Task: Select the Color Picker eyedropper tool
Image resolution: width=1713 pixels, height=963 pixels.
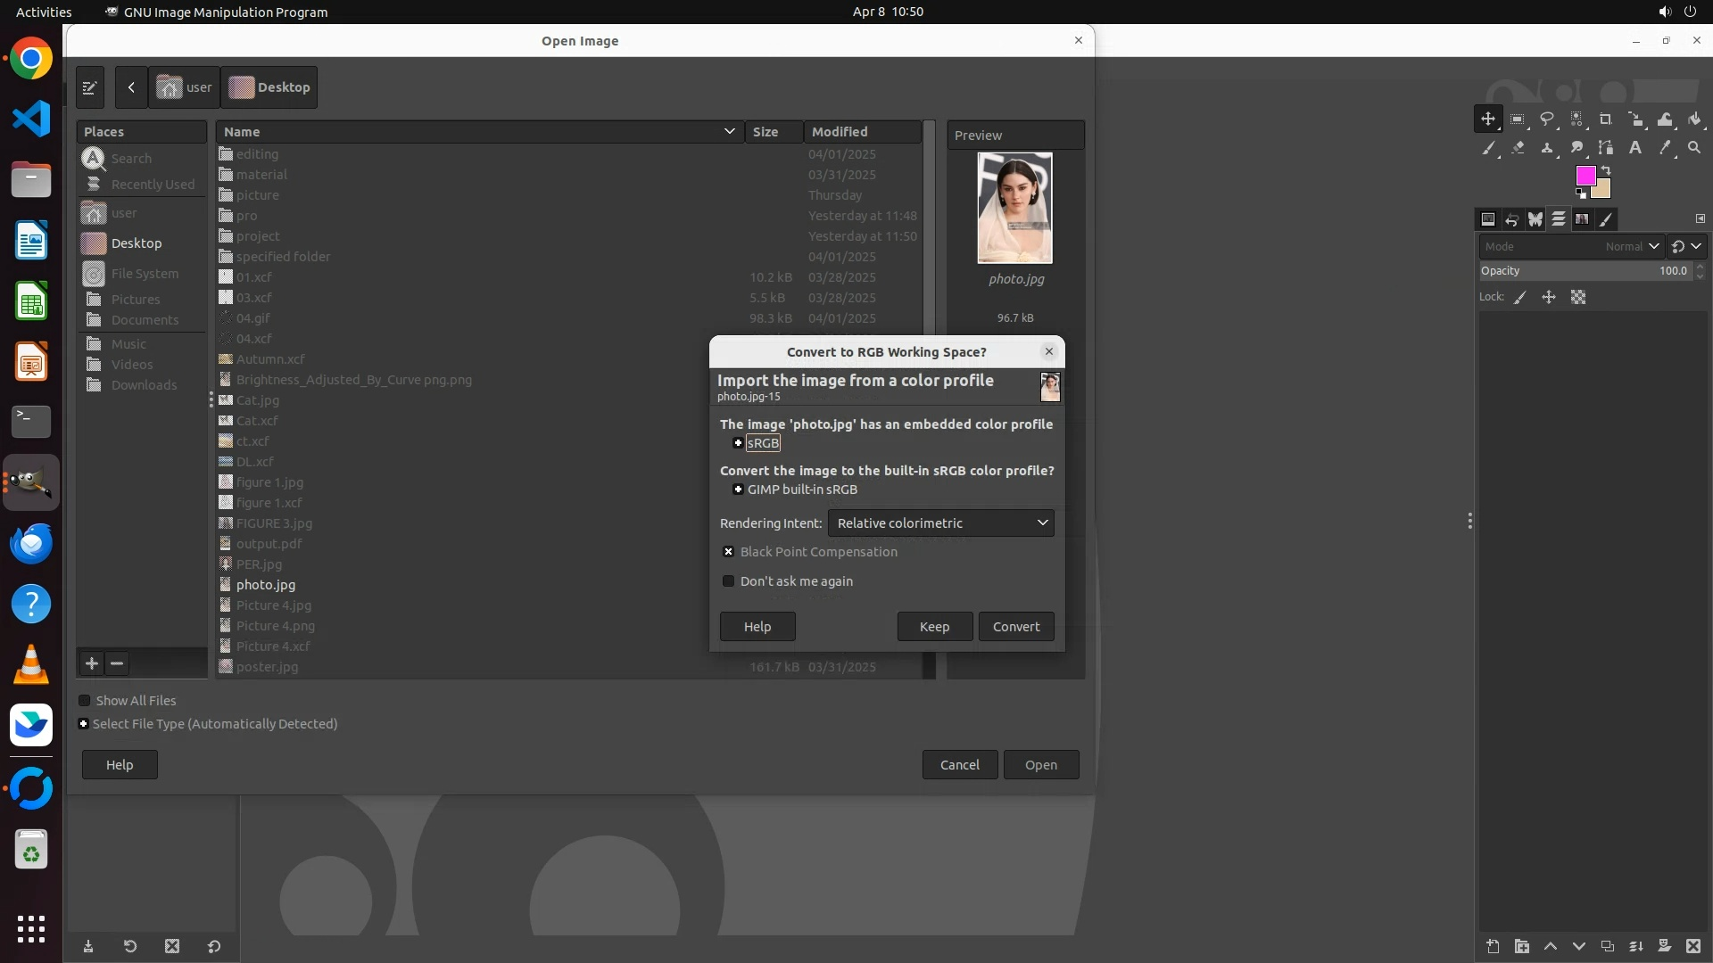Action: pyautogui.click(x=1665, y=148)
